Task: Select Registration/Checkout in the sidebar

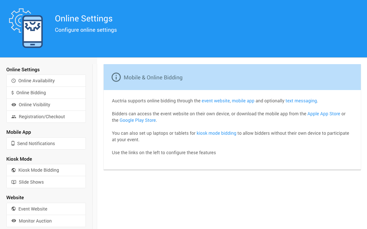Action: (42, 117)
